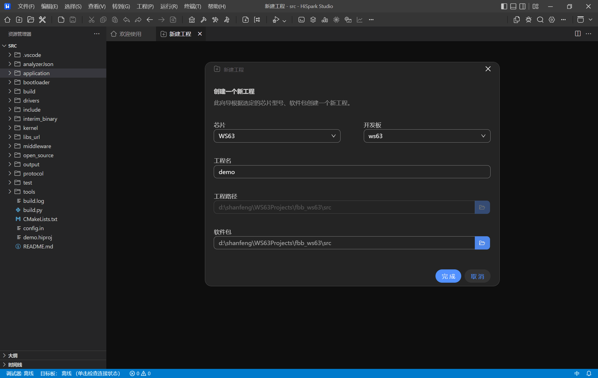This screenshot has width=598, height=378.
Task: Click the build hammer icon
Action: tap(203, 20)
